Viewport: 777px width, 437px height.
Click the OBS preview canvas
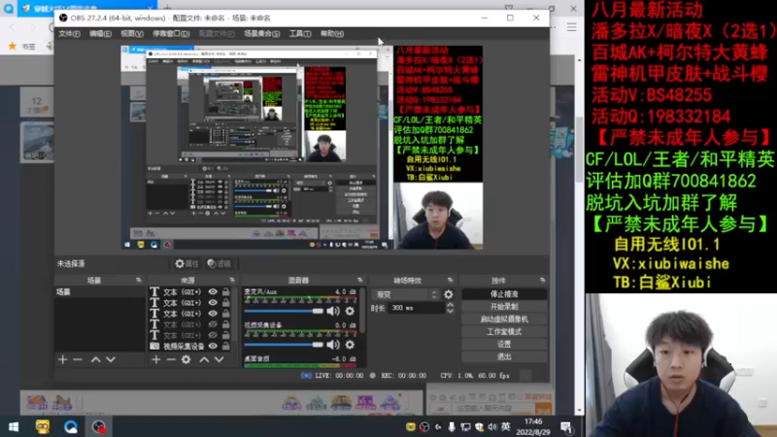[x=302, y=148]
